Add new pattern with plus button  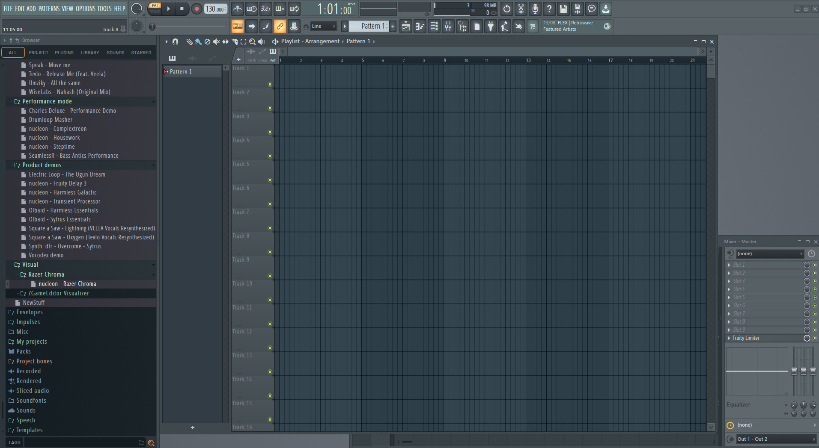coord(393,27)
